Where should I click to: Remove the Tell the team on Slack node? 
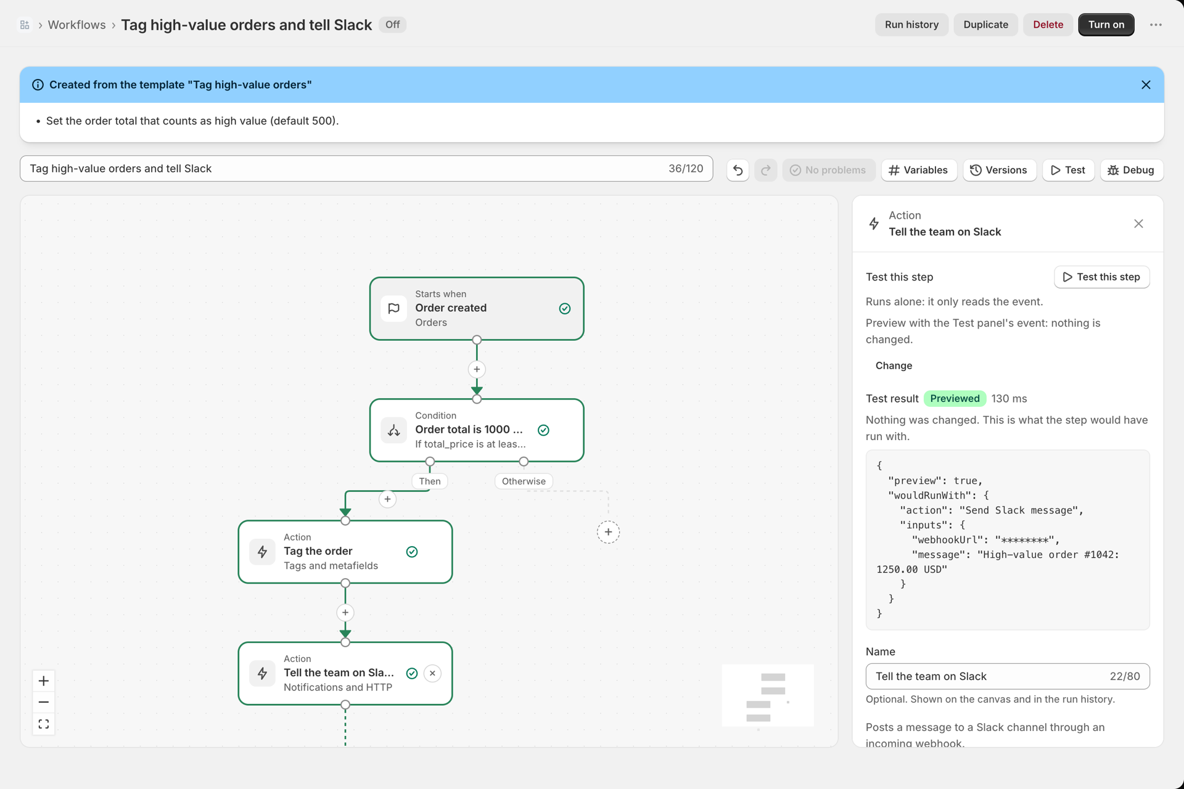(432, 673)
